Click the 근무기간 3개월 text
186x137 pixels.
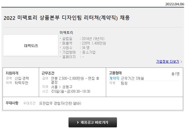point(132,78)
